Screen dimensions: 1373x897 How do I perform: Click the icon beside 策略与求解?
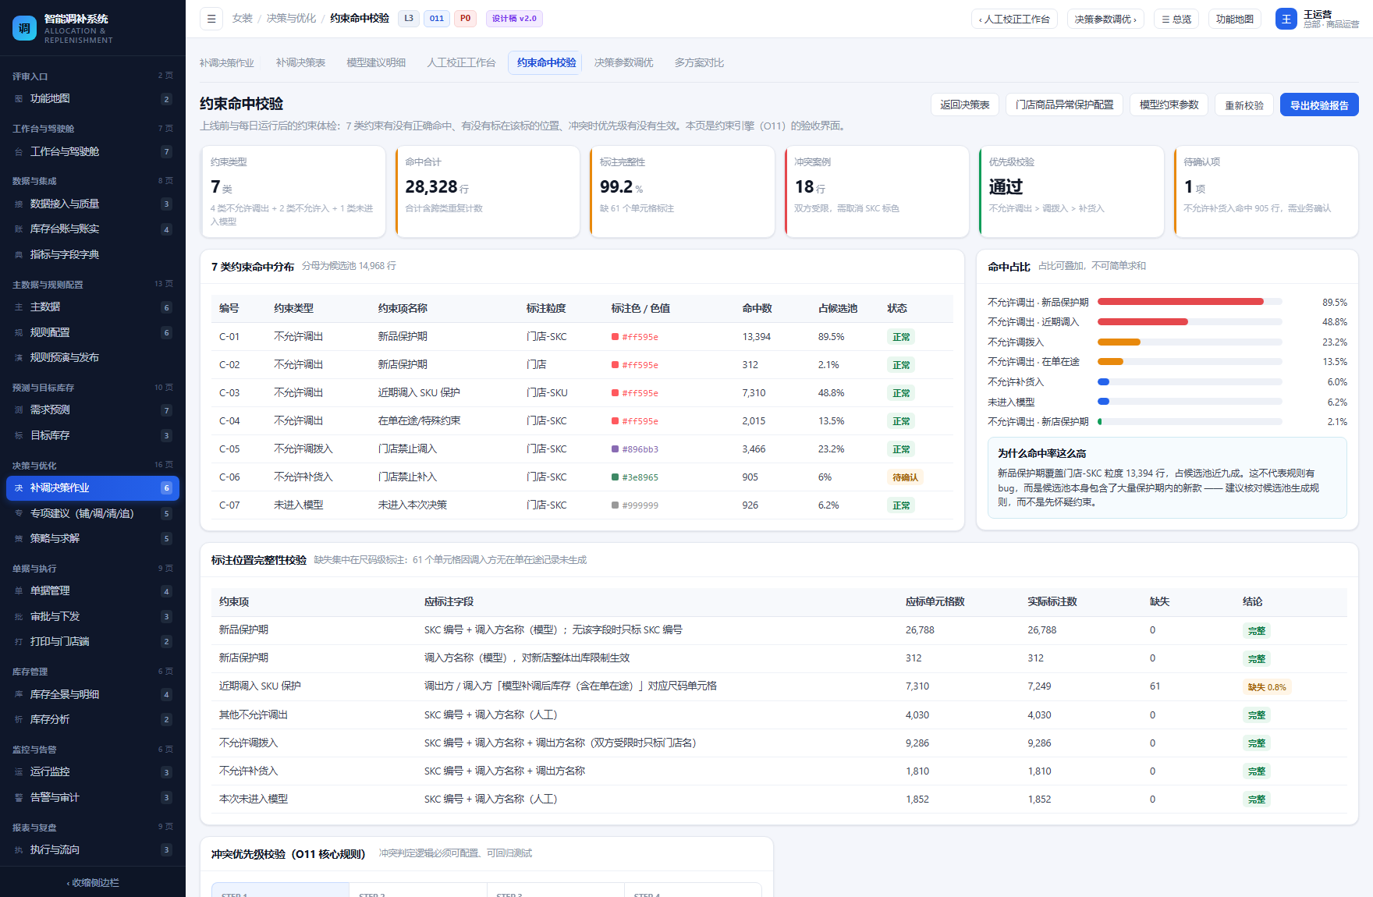coord(19,539)
